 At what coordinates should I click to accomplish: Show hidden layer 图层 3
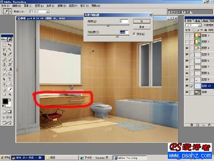187,36
